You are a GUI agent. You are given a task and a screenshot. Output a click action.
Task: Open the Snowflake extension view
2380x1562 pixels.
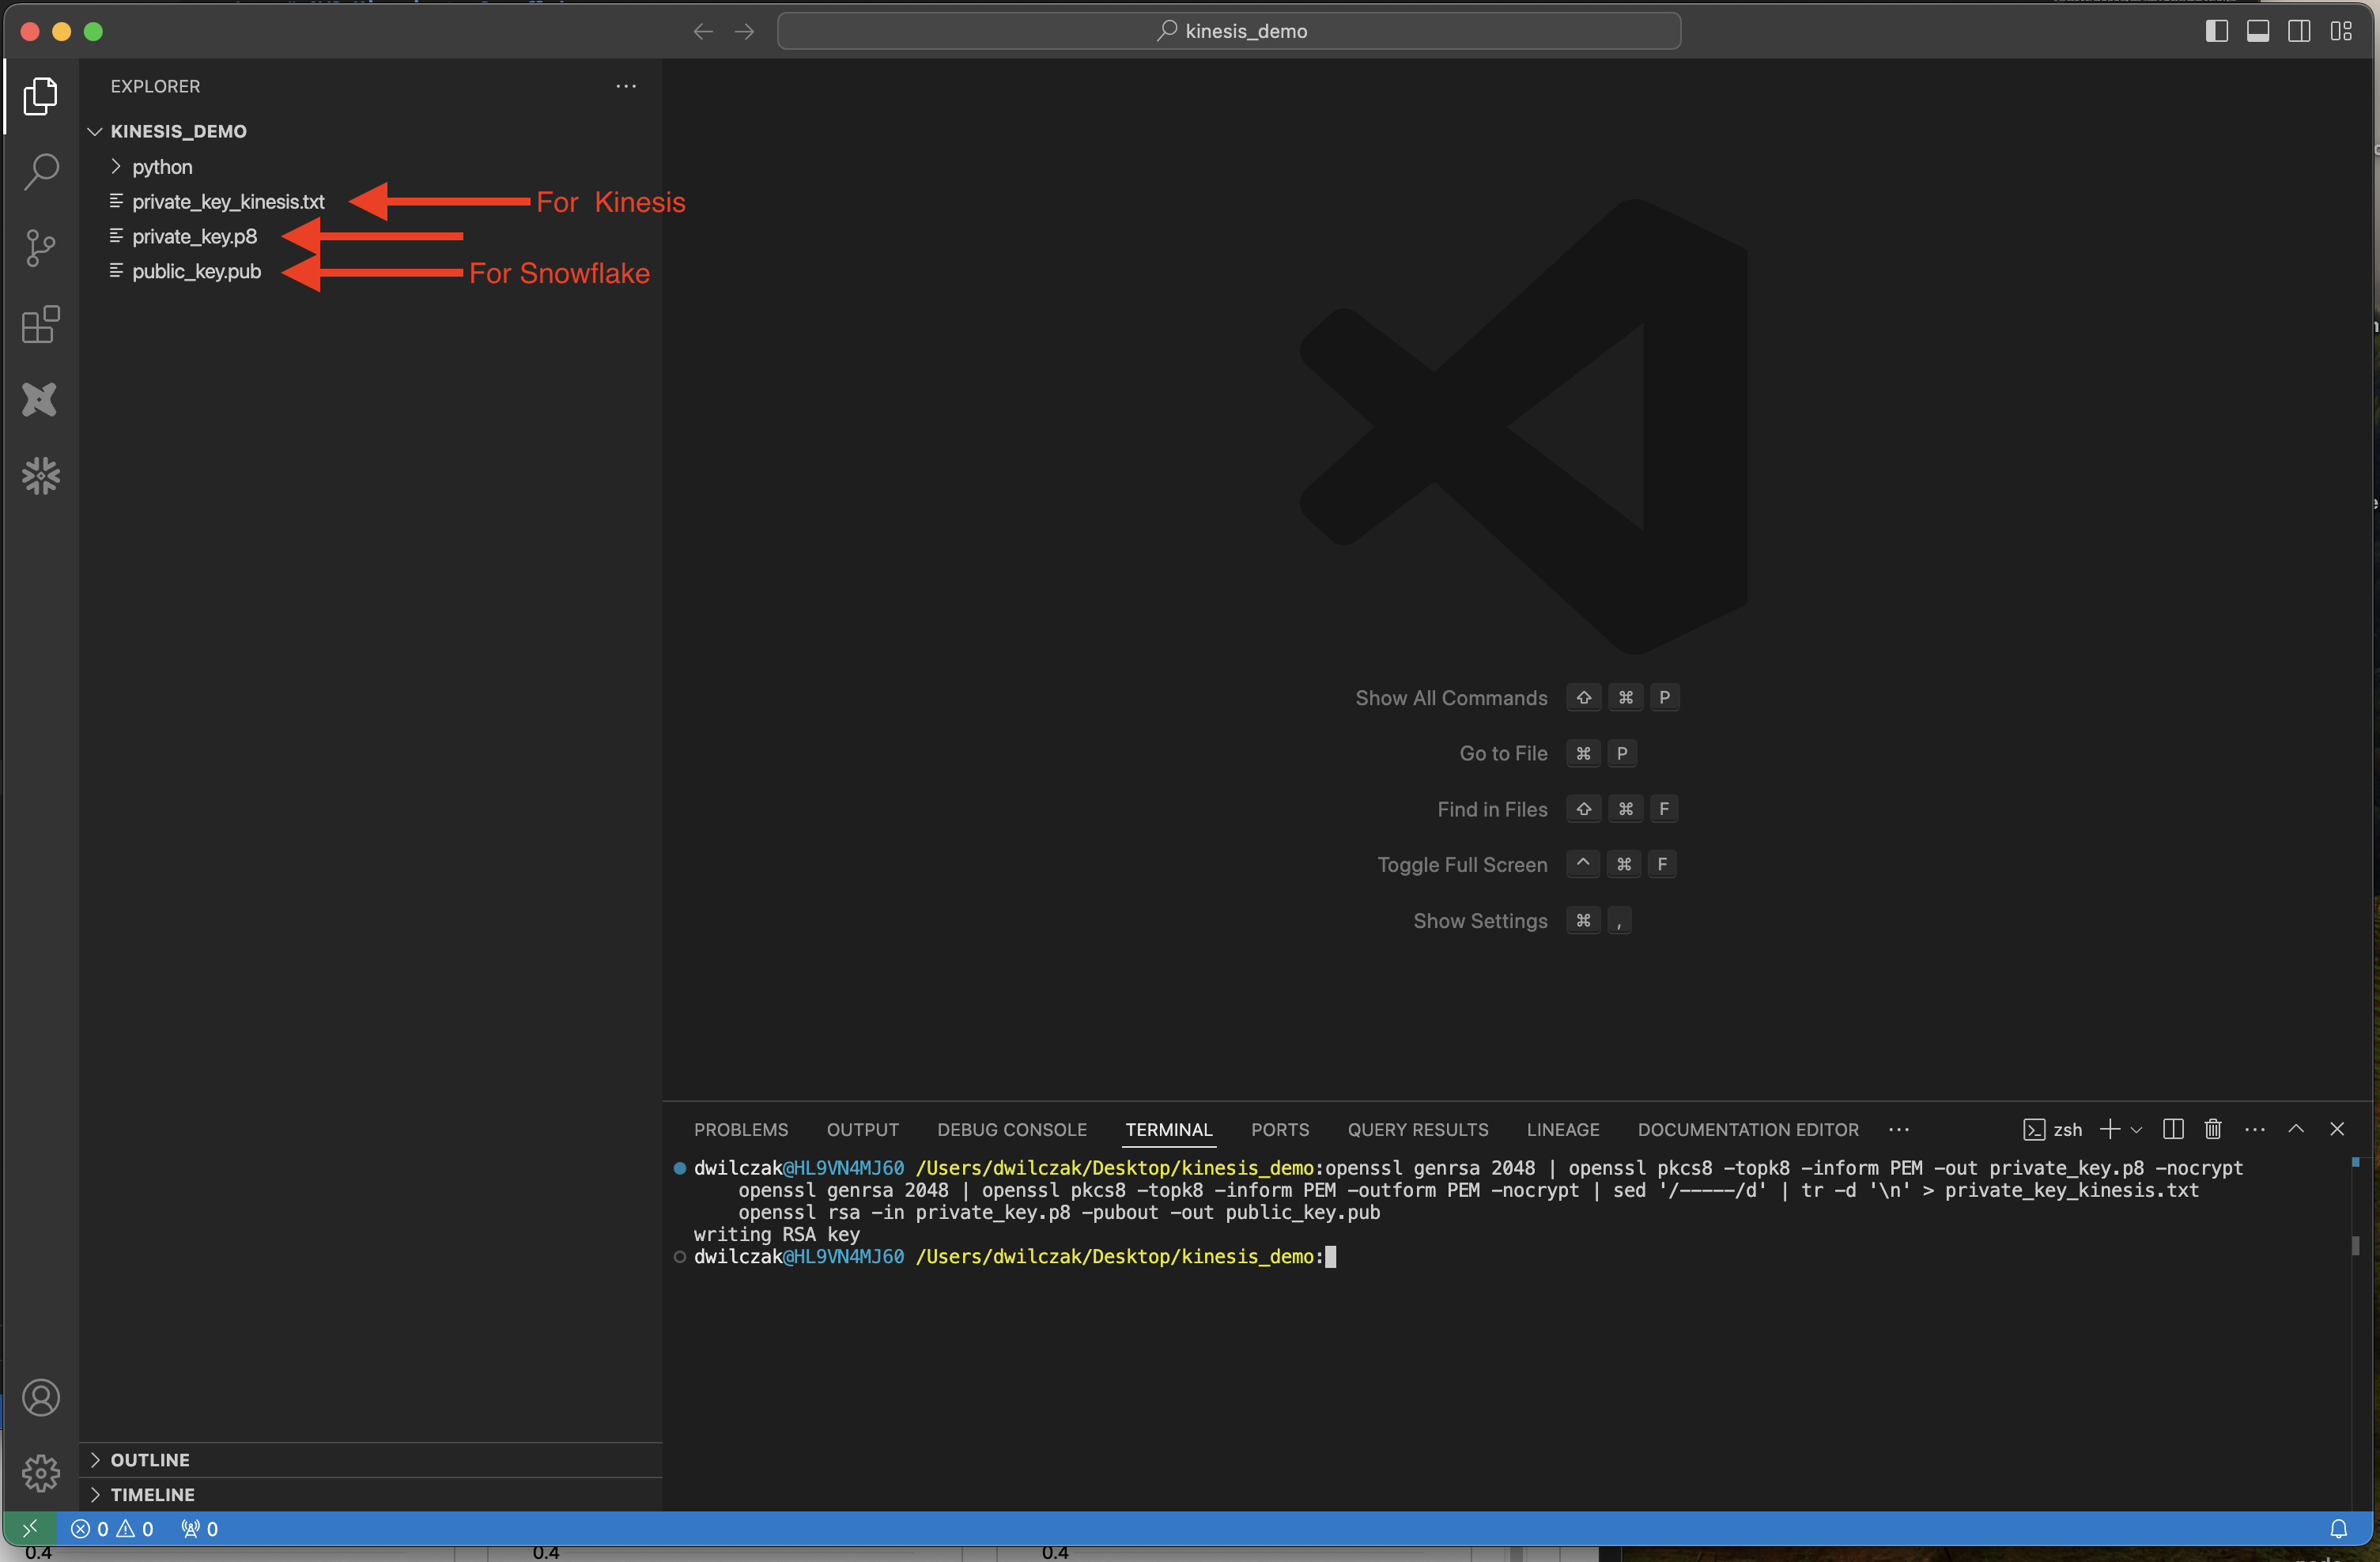(x=41, y=476)
